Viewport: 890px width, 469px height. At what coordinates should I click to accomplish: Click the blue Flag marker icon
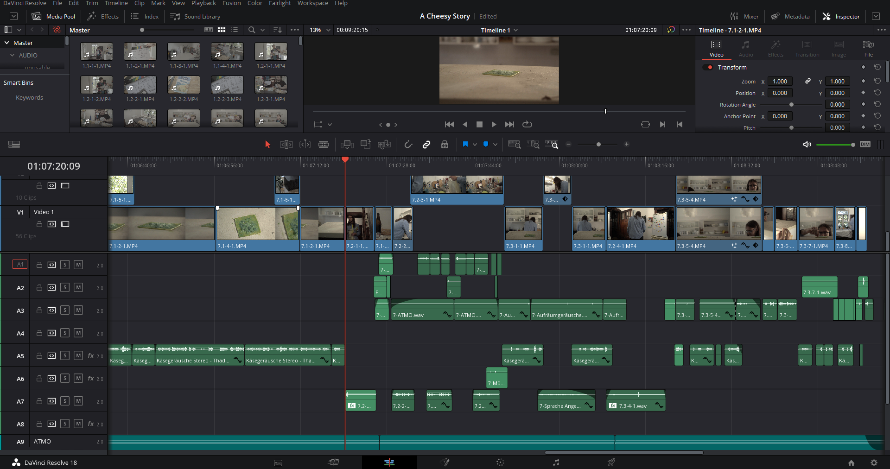click(x=465, y=145)
